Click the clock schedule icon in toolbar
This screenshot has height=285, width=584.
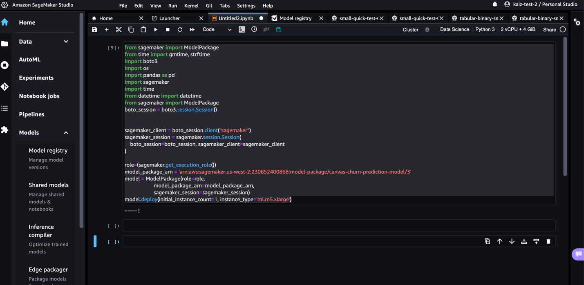pos(254,29)
